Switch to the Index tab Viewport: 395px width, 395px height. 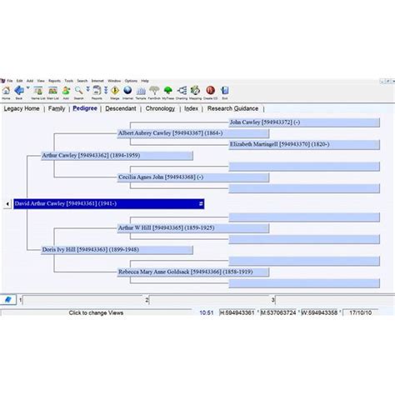point(192,108)
